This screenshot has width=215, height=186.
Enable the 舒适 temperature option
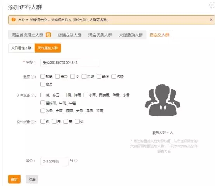point(99,76)
